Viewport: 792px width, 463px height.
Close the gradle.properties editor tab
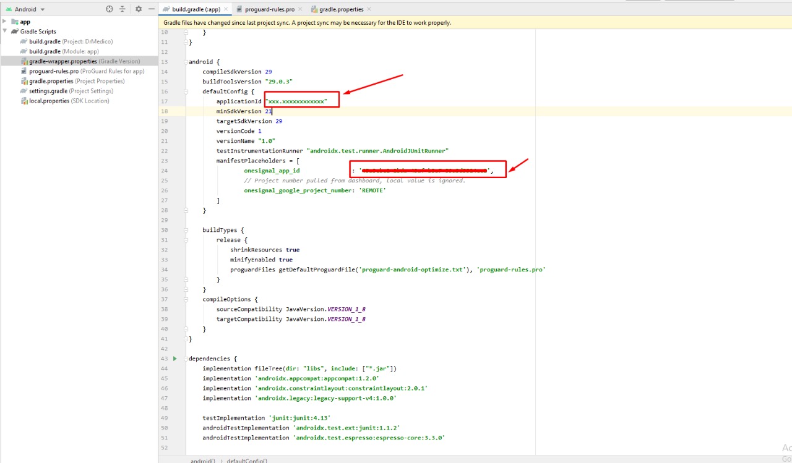click(x=369, y=9)
